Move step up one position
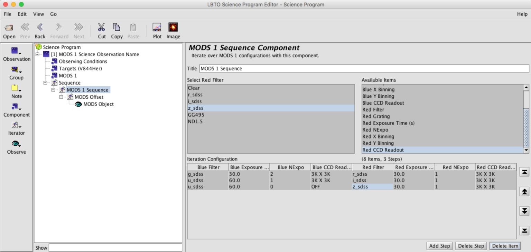The width and height of the screenshot is (531, 252). (524, 192)
